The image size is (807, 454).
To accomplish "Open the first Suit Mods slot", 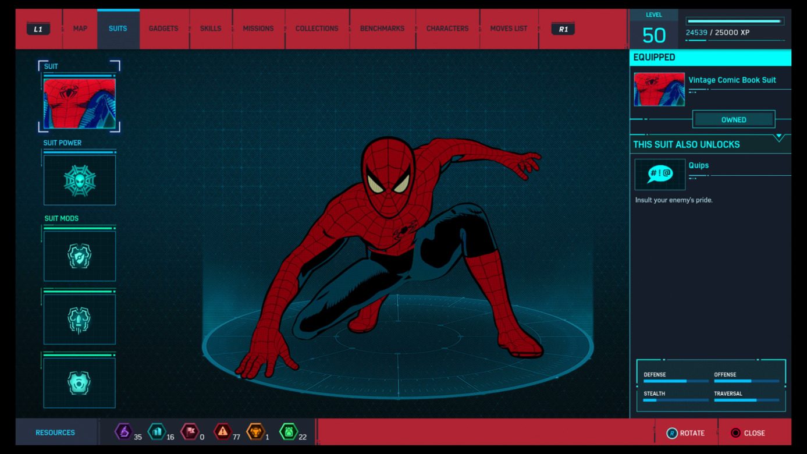I will (x=80, y=256).
